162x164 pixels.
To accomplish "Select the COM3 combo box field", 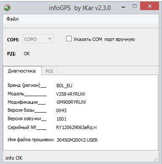I will [38, 39].
